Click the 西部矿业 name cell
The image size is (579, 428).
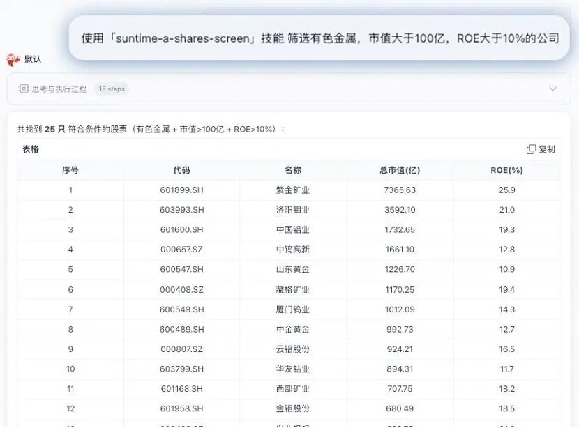coord(293,389)
